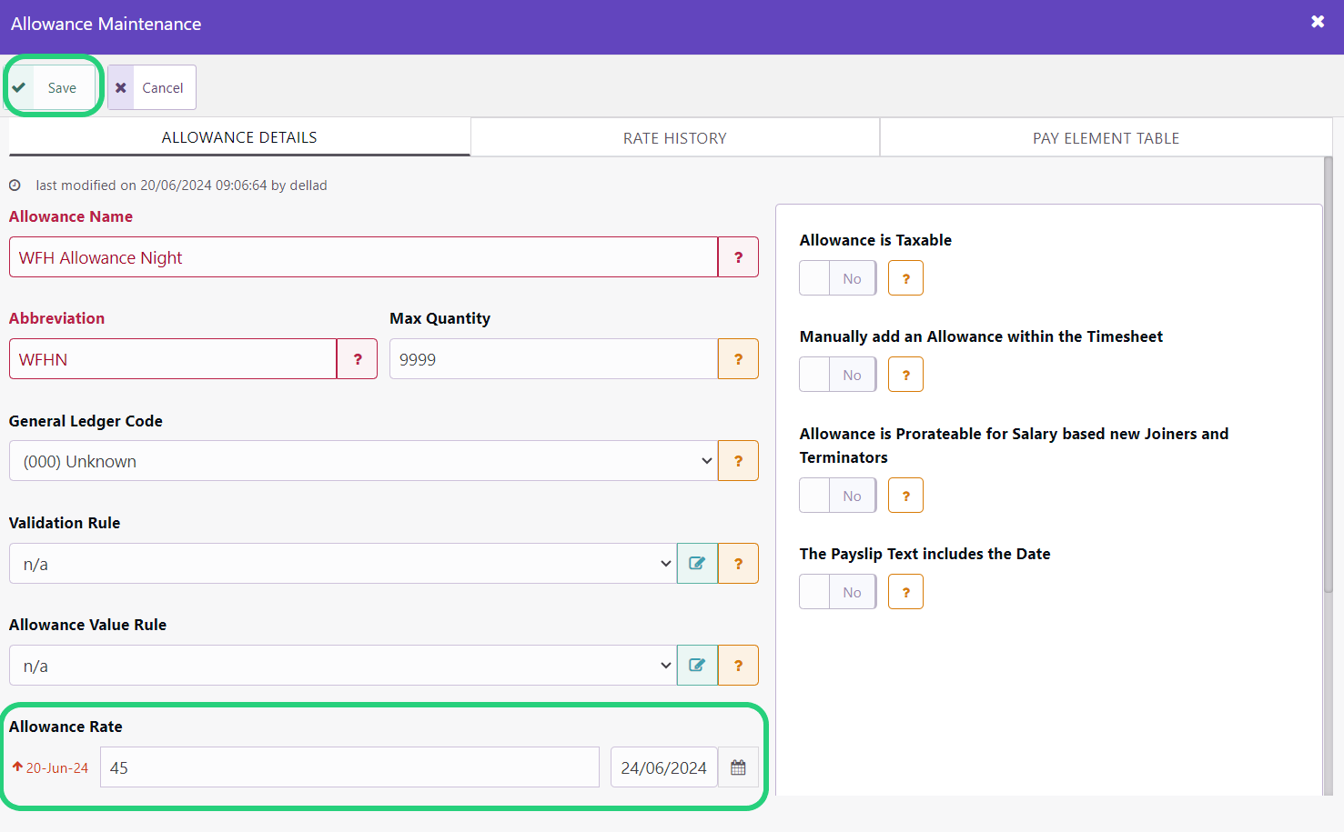
Task: Open the General Ledger Code dropdown
Action: pos(364,461)
